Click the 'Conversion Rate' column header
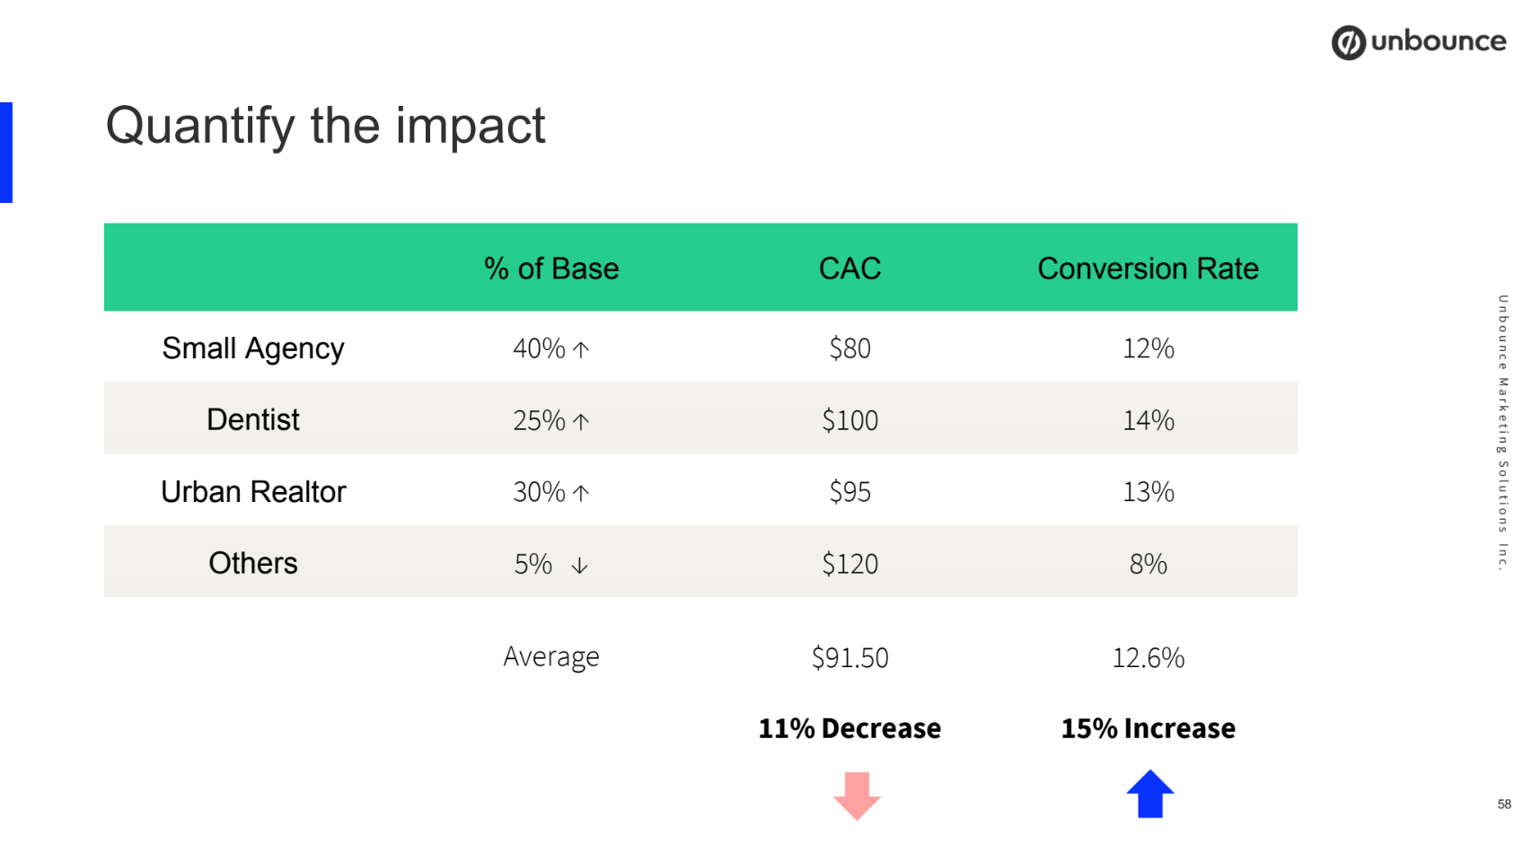 click(x=1148, y=268)
